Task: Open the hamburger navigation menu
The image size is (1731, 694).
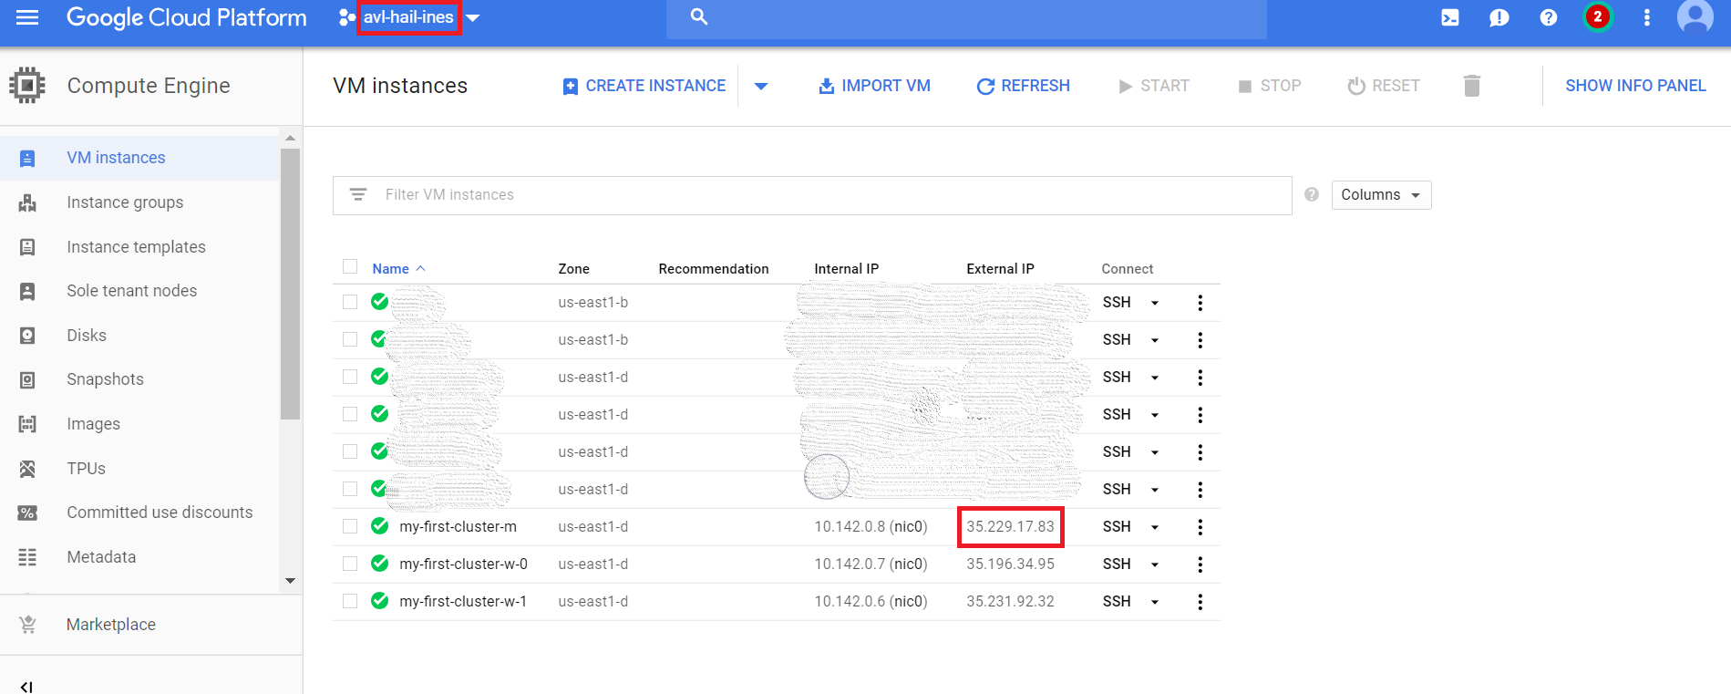Action: pyautogui.click(x=27, y=17)
